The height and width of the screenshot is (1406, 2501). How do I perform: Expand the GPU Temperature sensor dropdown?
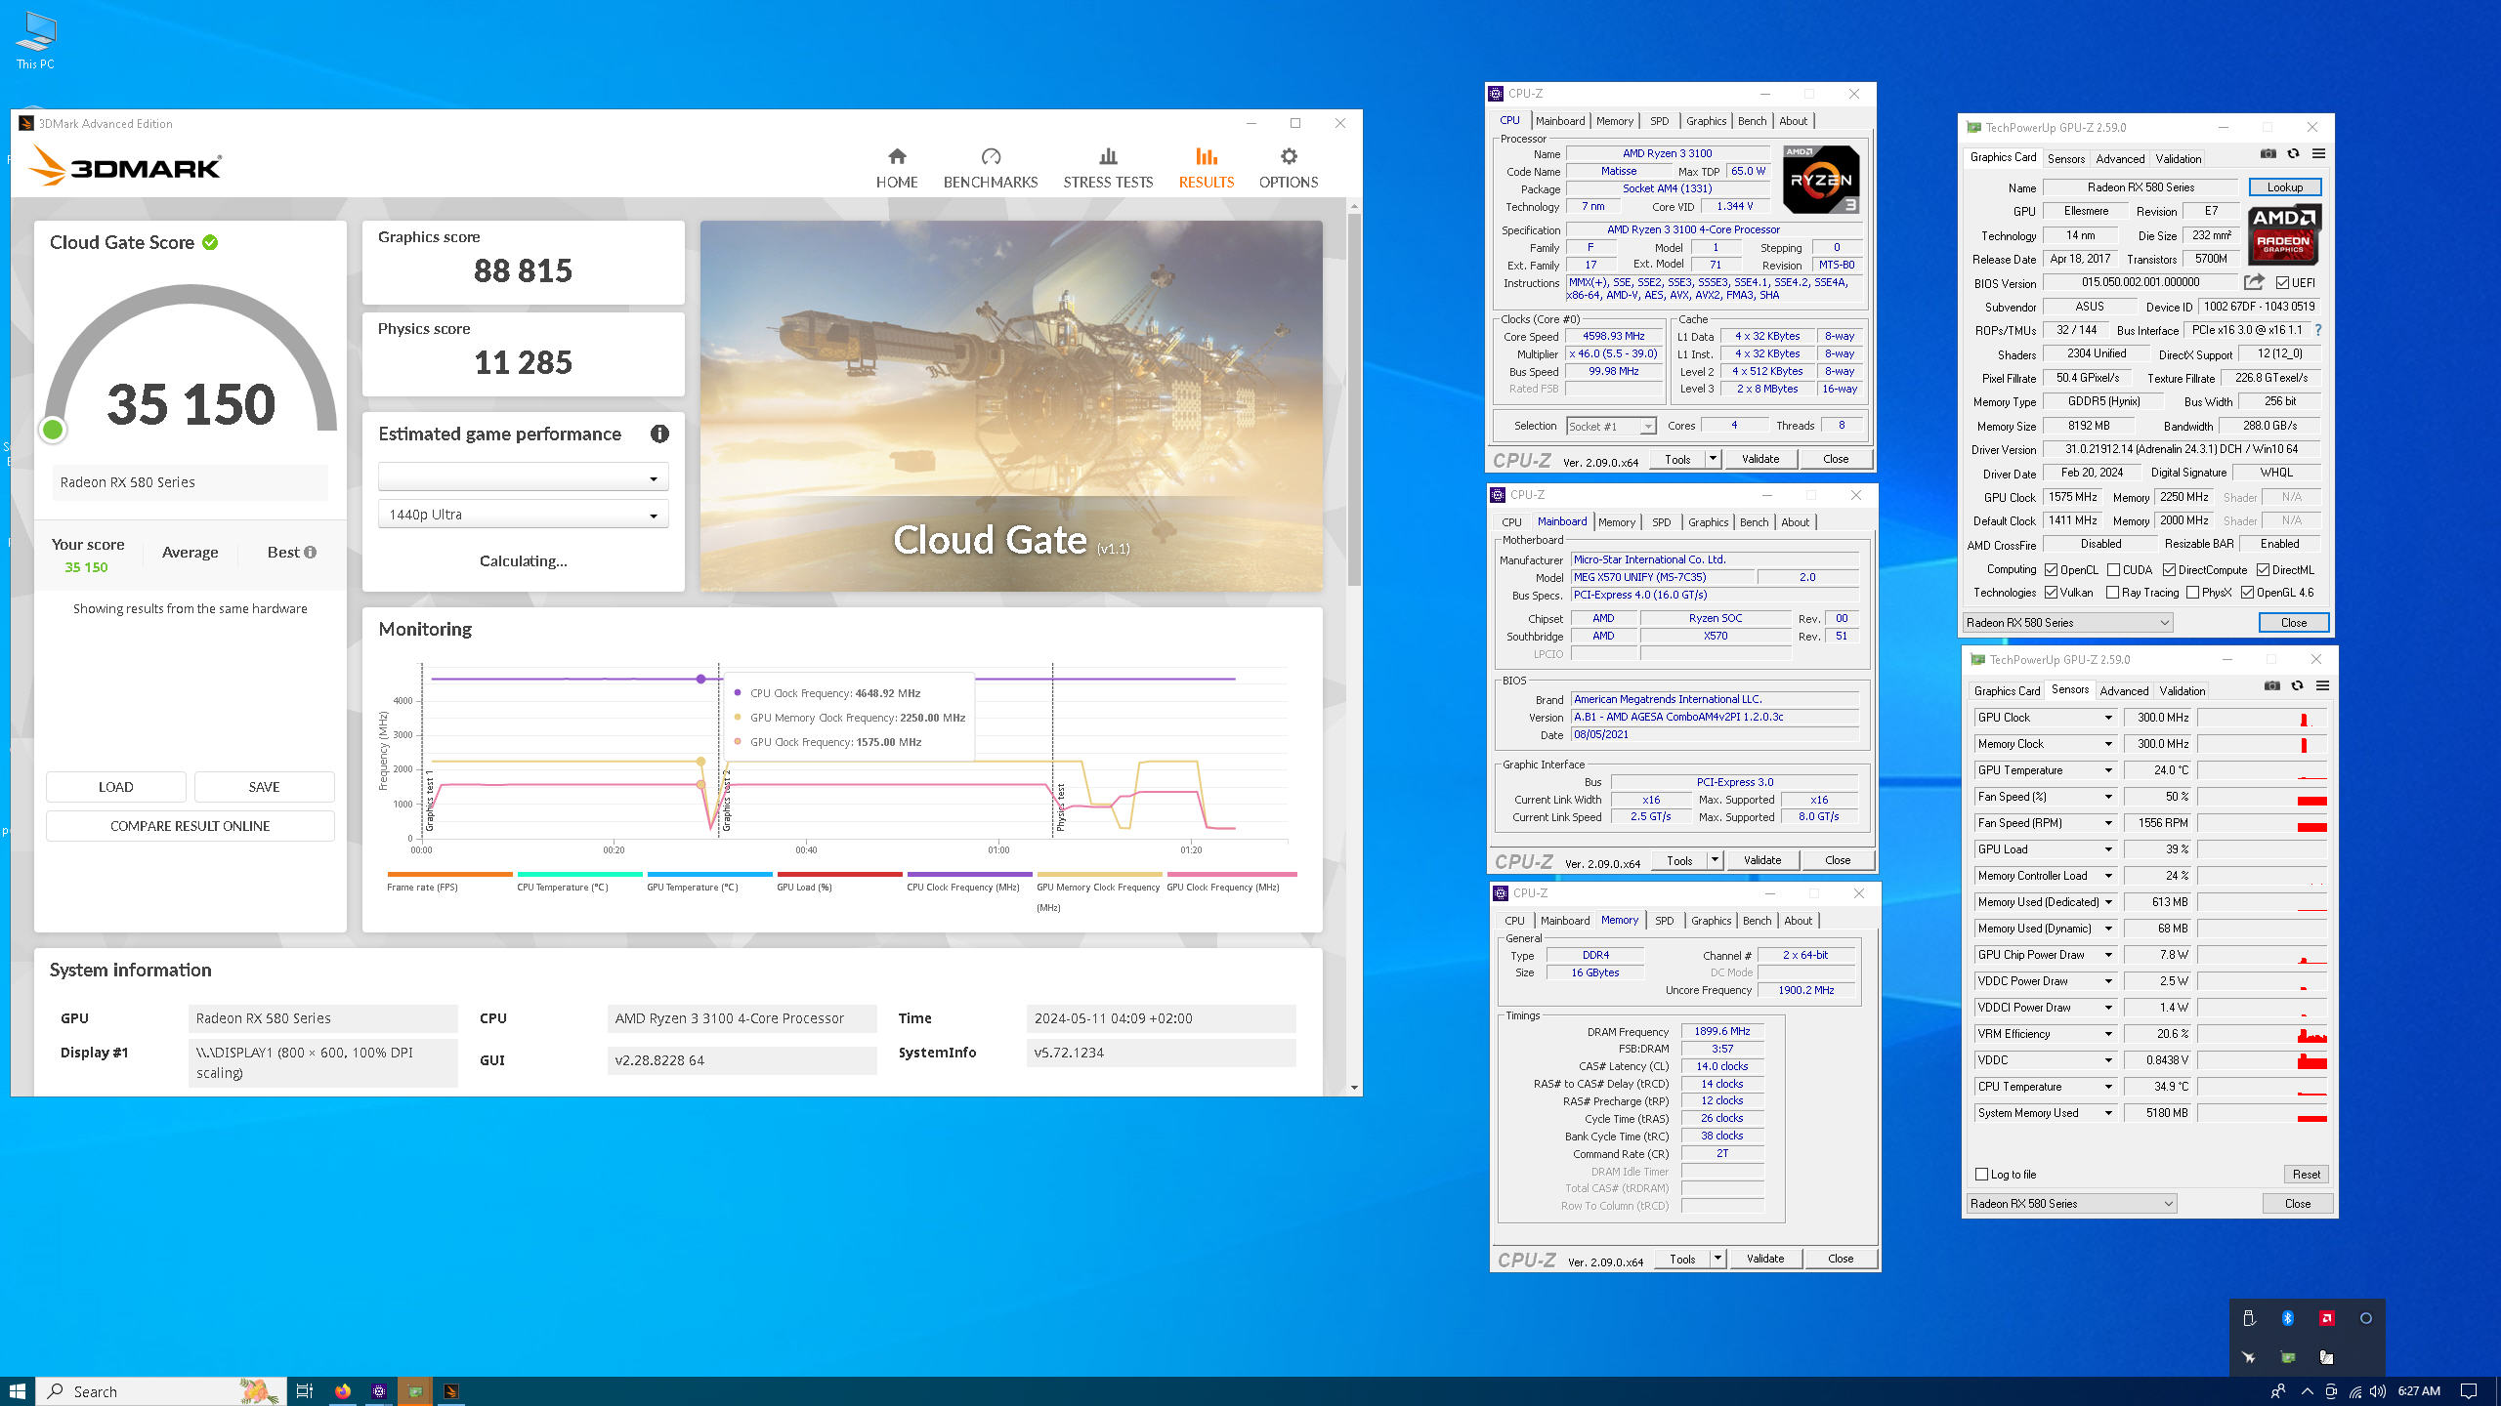2108,770
